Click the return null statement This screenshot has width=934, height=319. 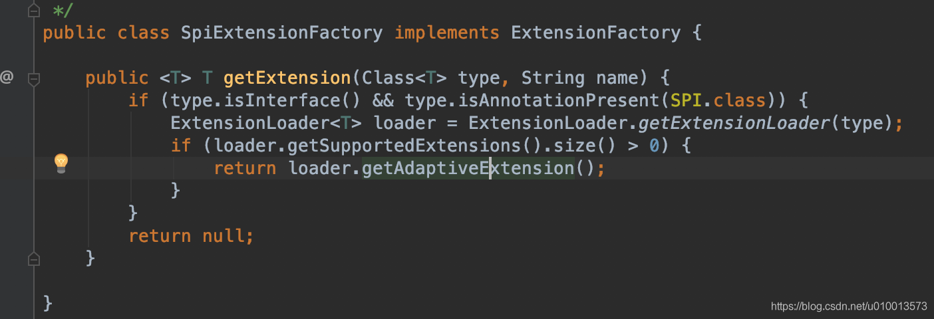pyautogui.click(x=191, y=236)
